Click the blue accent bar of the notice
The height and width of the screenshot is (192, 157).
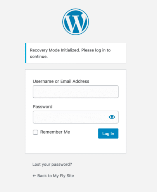pos(26,53)
